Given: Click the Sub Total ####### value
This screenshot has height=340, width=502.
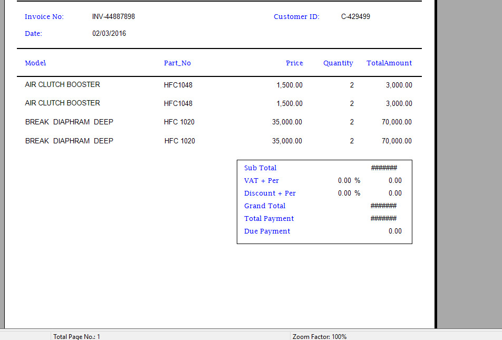Looking at the screenshot, I should pyautogui.click(x=384, y=168).
